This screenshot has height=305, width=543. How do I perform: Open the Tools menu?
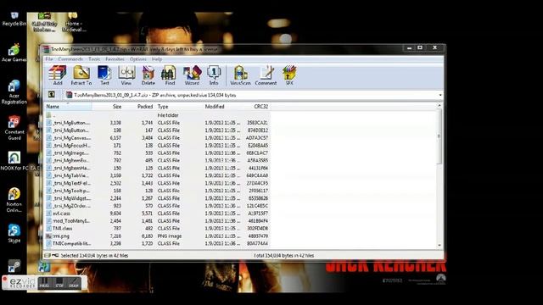(x=94, y=59)
